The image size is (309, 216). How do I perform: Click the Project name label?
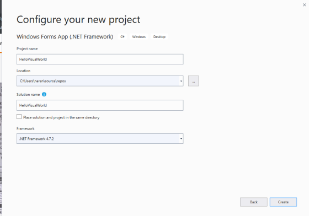click(27, 49)
